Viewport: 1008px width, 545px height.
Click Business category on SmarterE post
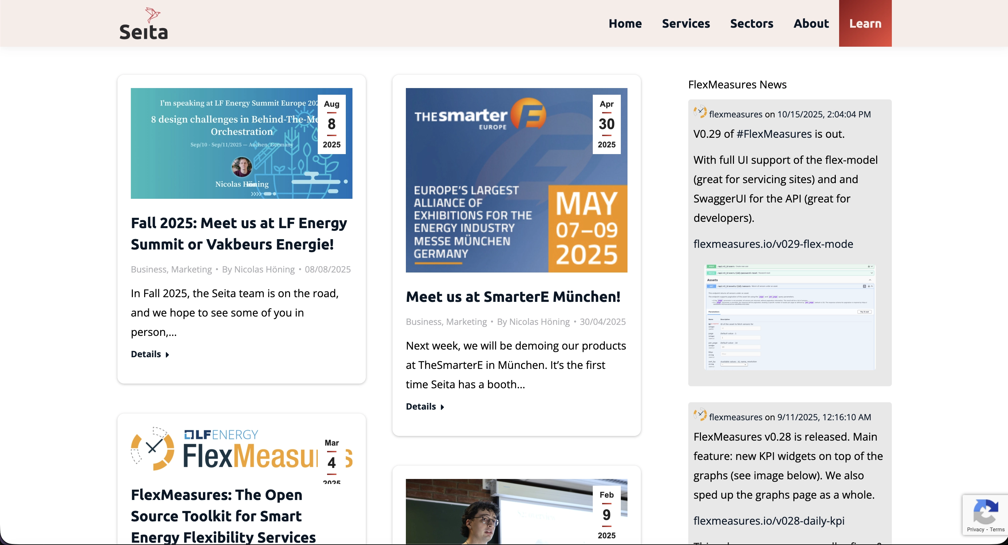pyautogui.click(x=424, y=322)
